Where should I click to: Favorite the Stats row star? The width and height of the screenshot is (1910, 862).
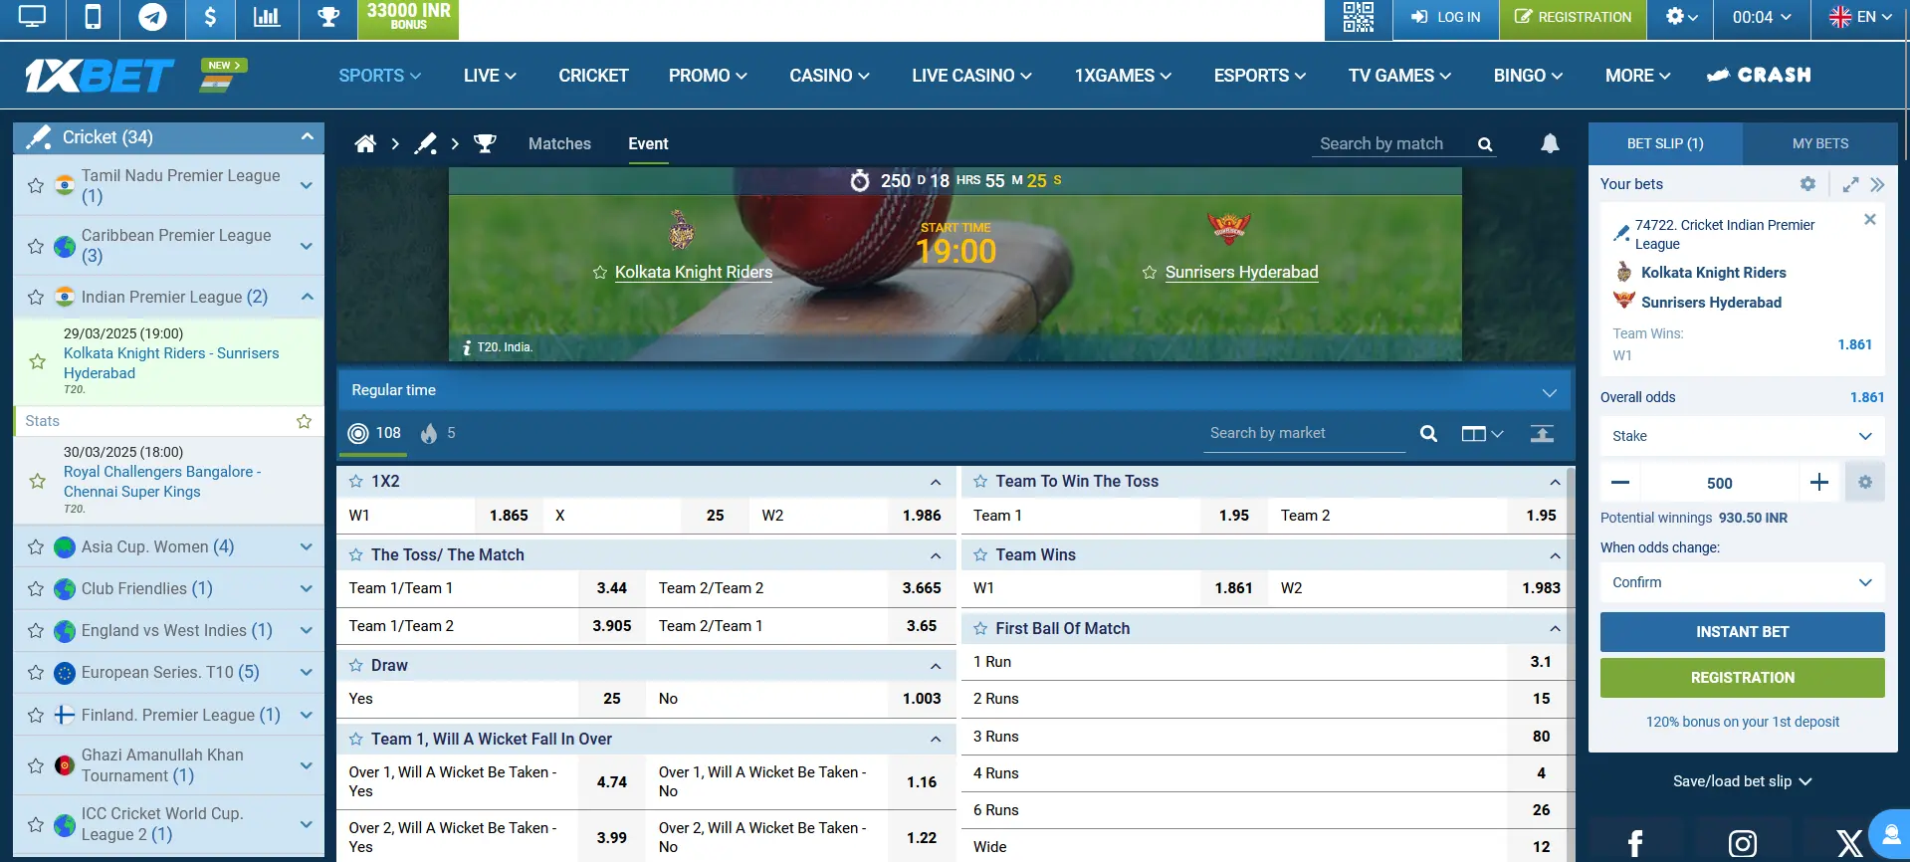(304, 421)
